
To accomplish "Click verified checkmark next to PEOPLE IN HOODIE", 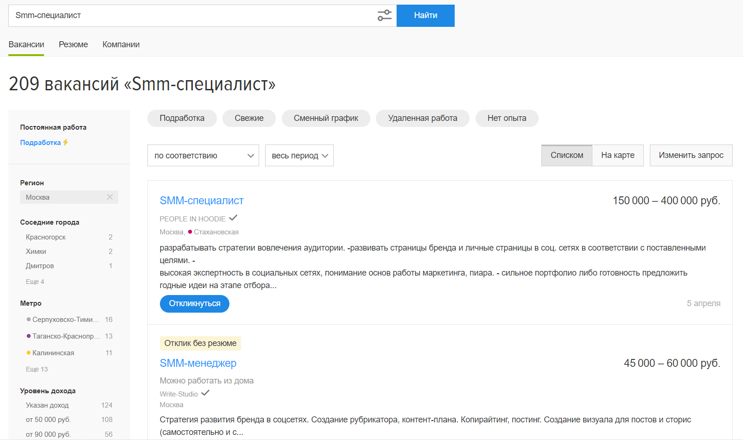I will tap(233, 218).
